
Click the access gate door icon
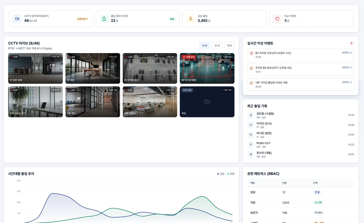coord(104,19)
